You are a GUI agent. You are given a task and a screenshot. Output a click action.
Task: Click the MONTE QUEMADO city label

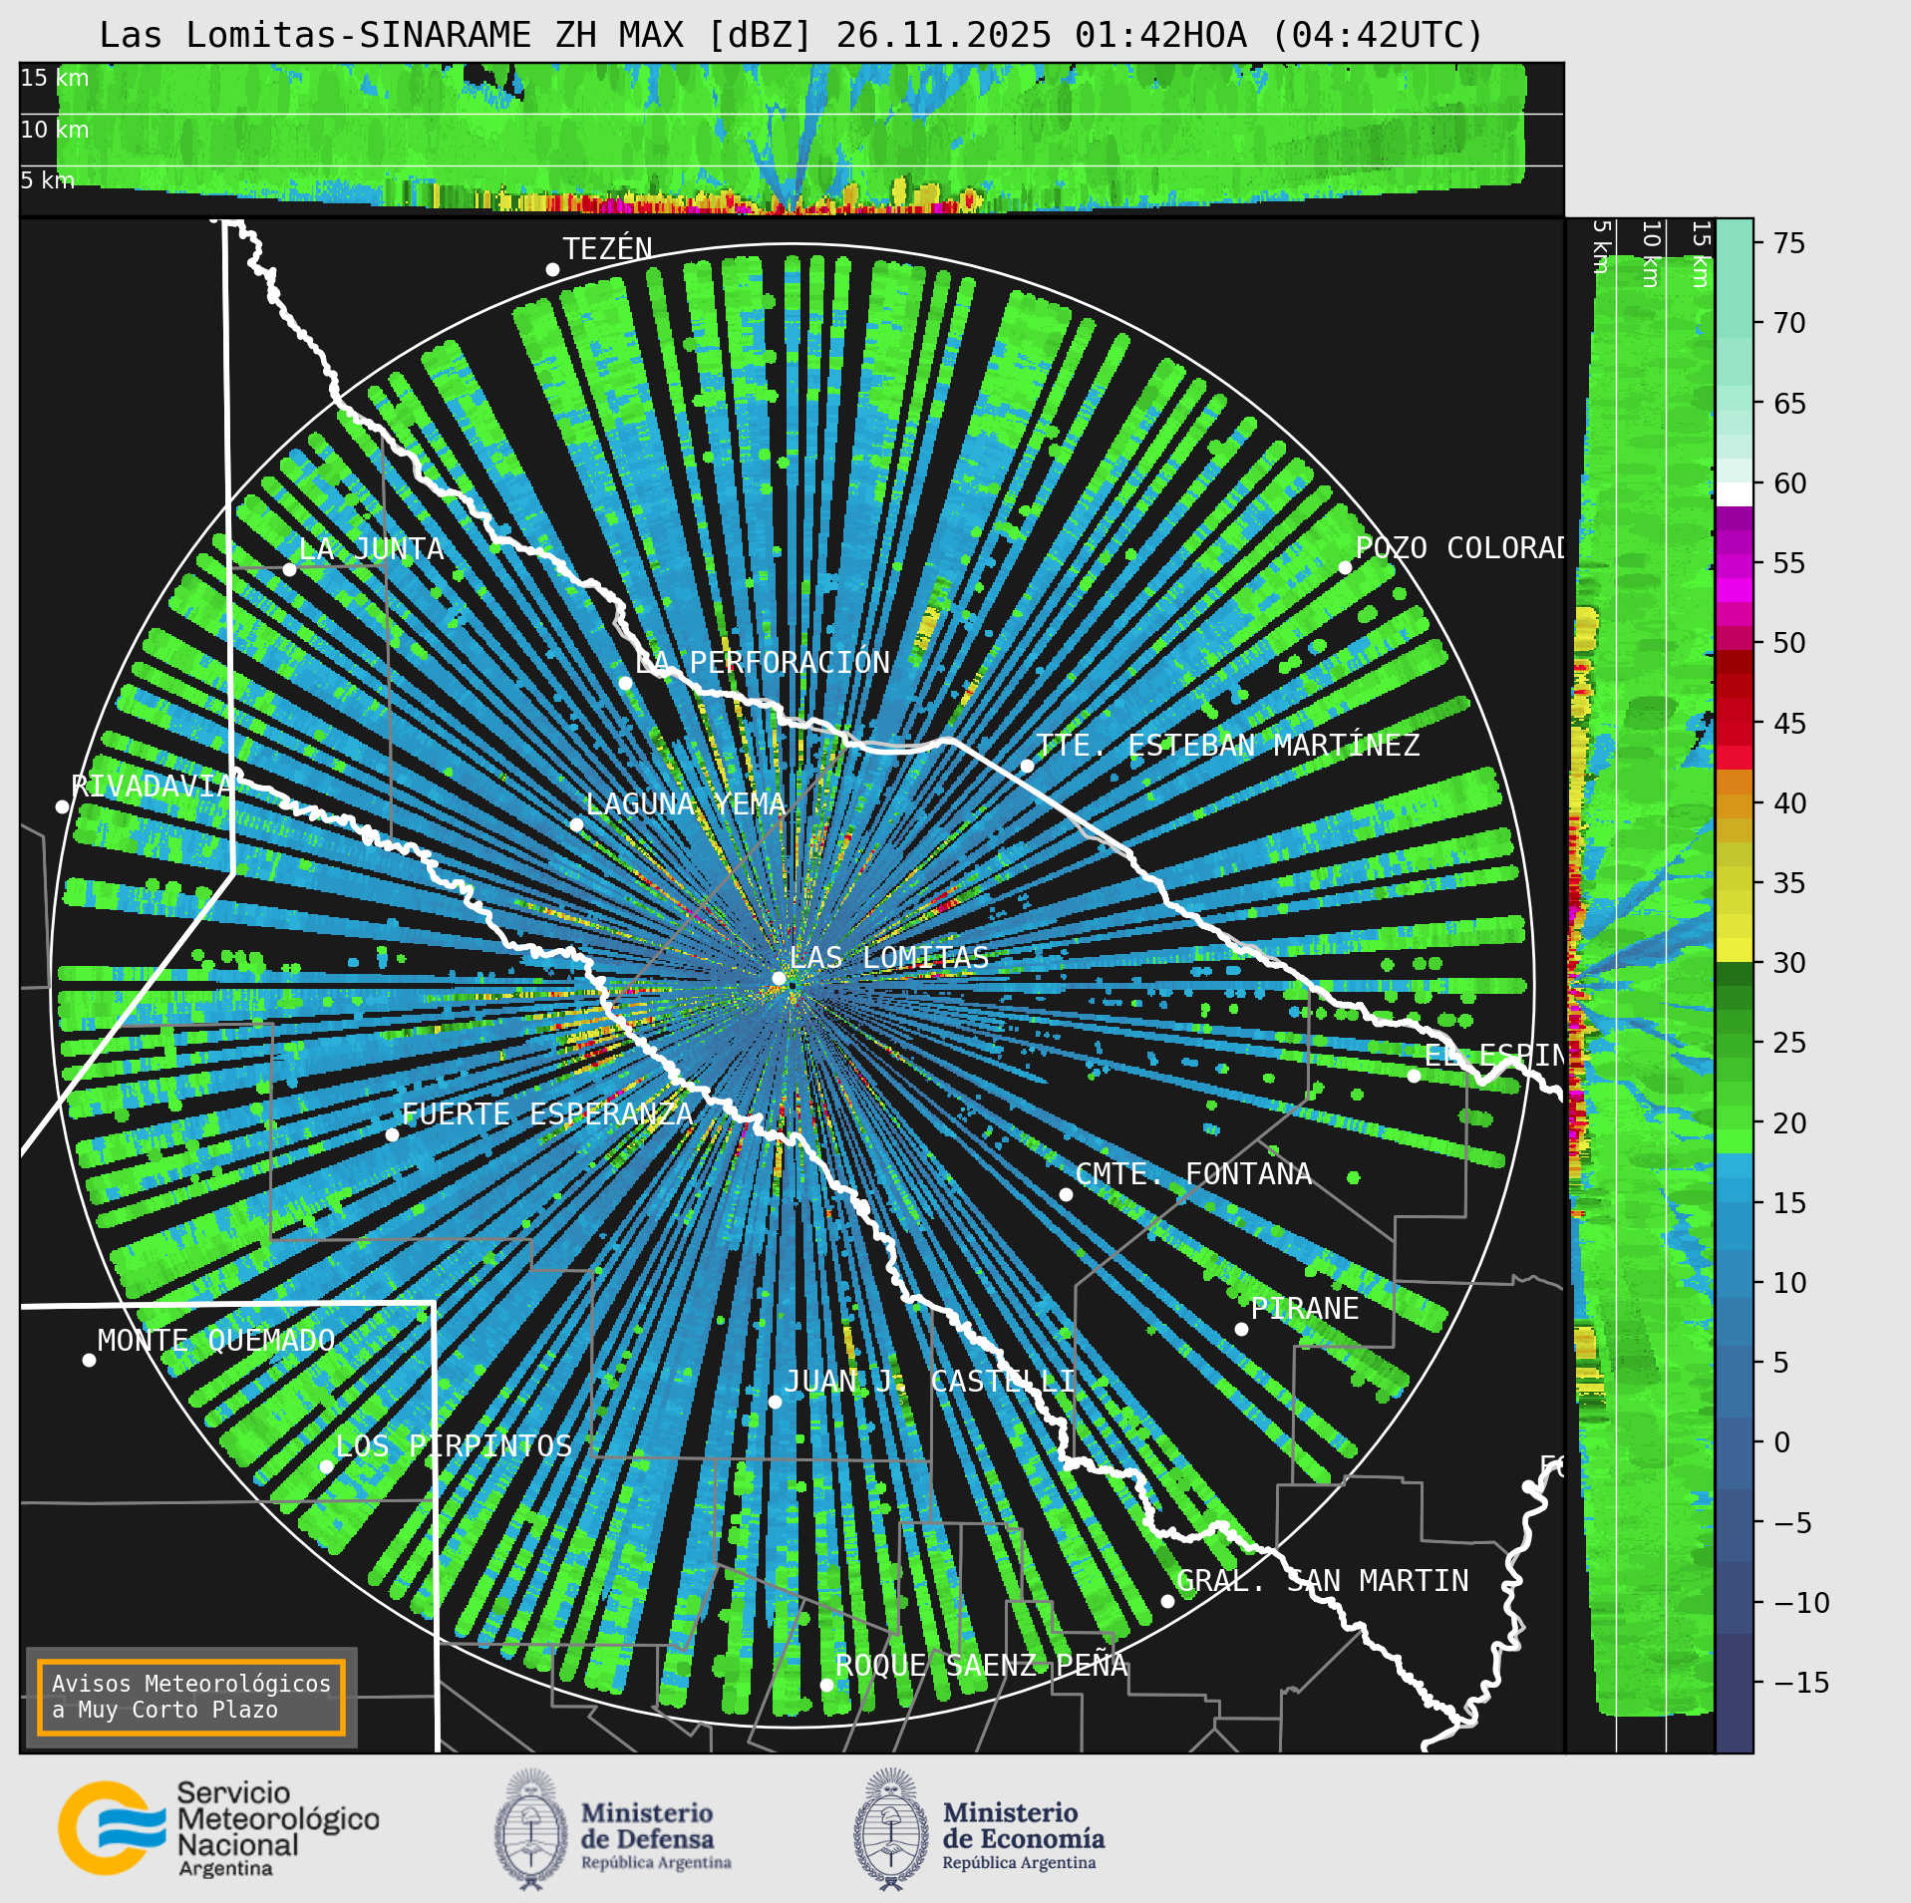point(216,1340)
